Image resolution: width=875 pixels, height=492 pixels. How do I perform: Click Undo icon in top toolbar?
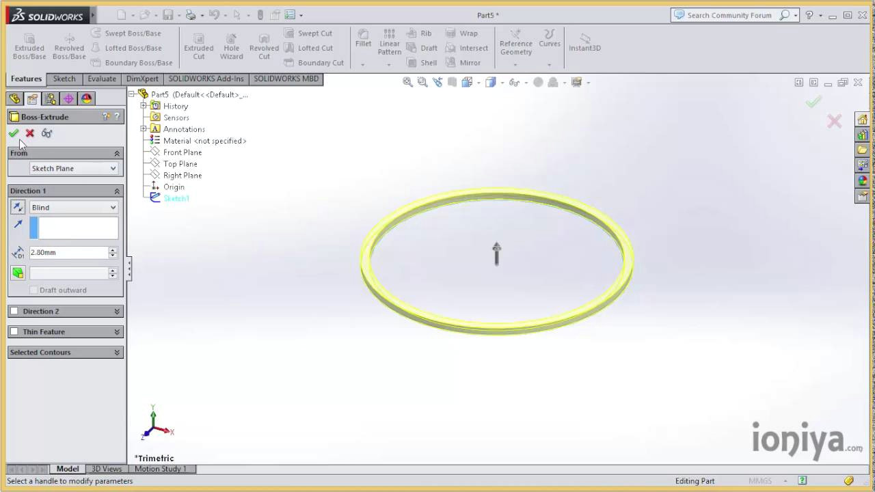tap(214, 15)
